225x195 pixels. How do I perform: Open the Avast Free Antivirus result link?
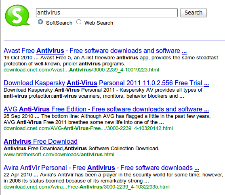[95, 51]
